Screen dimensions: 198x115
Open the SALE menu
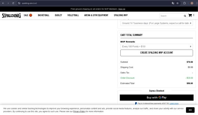tap(26, 15)
